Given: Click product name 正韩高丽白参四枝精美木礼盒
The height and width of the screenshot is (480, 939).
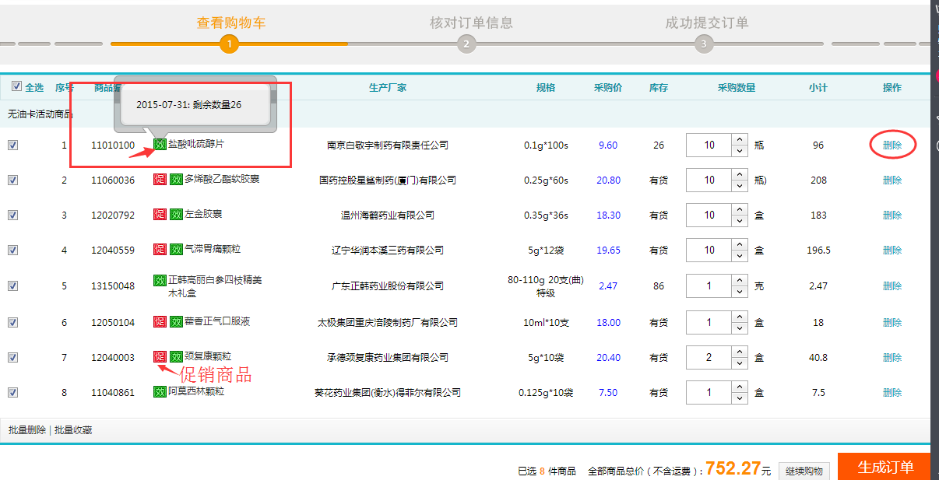Looking at the screenshot, I should 215,287.
